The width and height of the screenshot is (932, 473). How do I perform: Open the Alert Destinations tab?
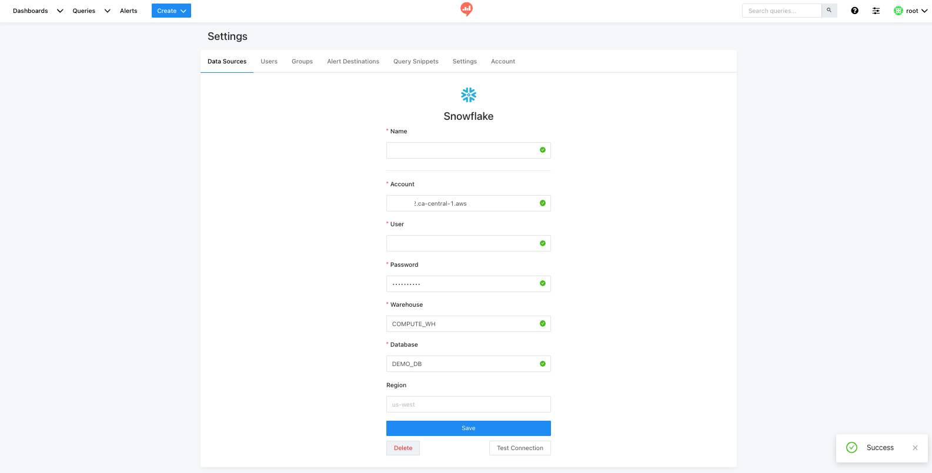click(x=353, y=61)
